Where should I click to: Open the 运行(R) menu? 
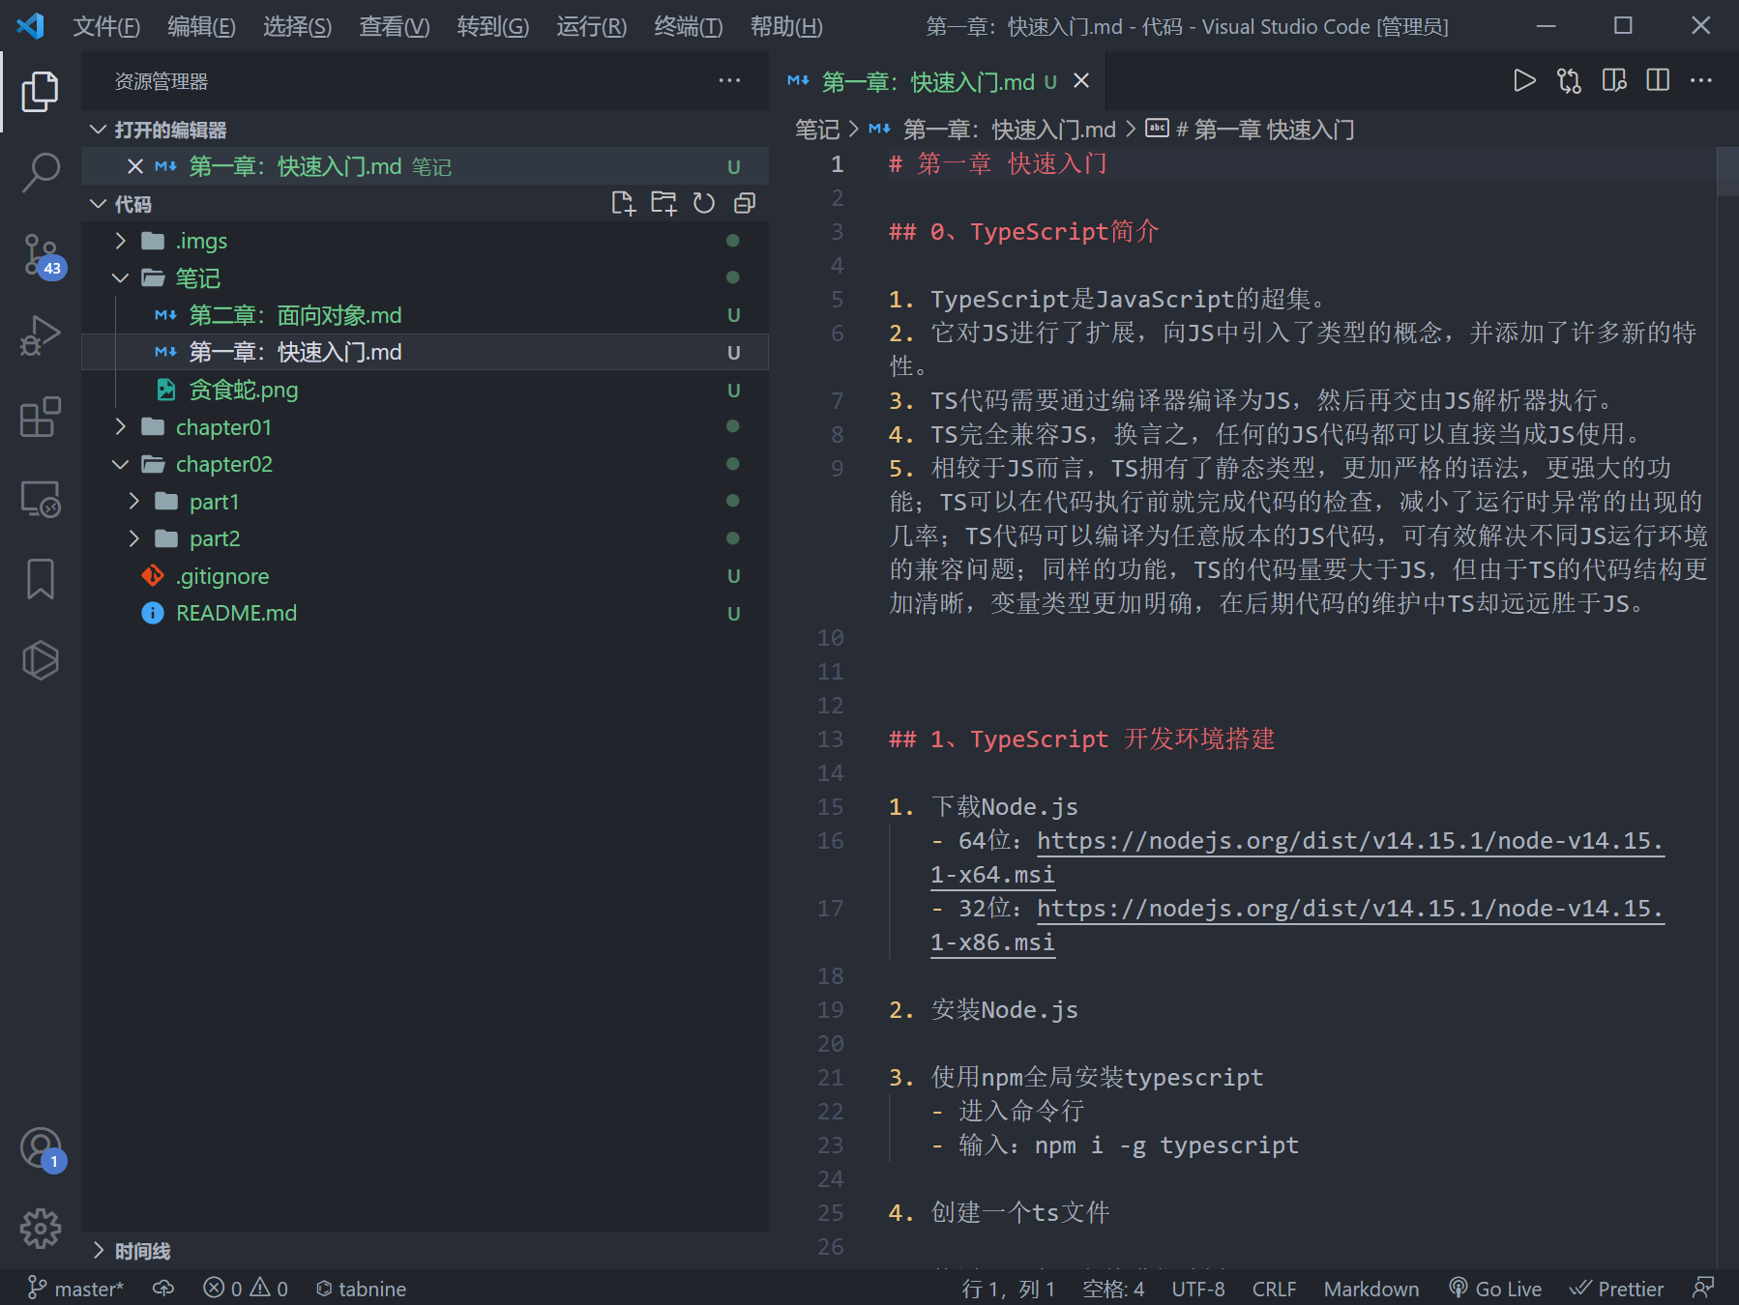click(592, 26)
